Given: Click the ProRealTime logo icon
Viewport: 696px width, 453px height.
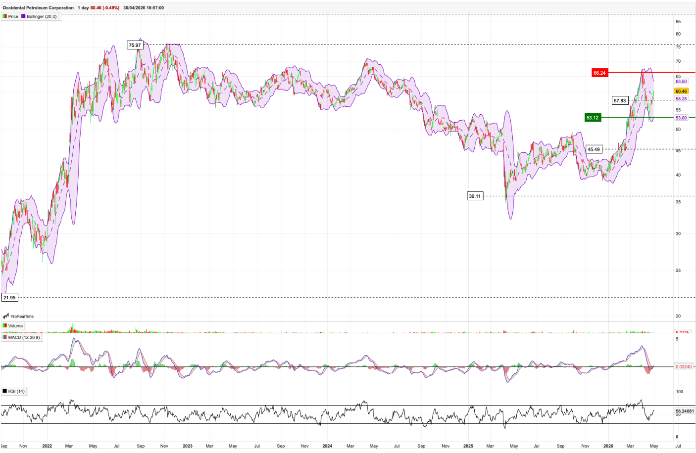Looking at the screenshot, I should click(6, 317).
